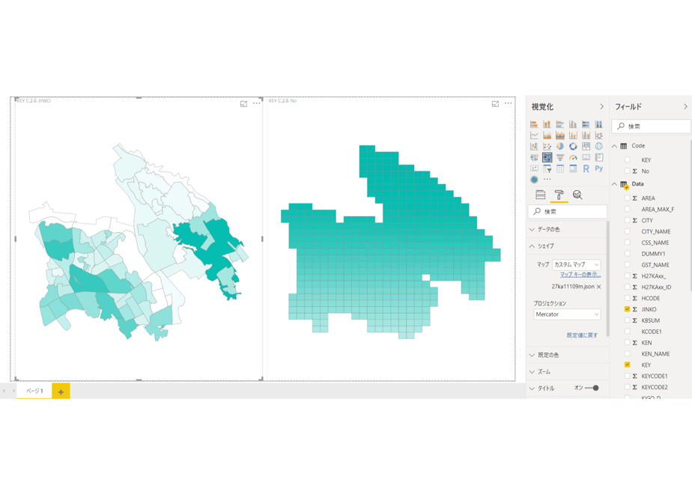Image resolution: width=692 pixels, height=494 pixels.
Task: Select the card visual icon
Action: click(x=586, y=157)
